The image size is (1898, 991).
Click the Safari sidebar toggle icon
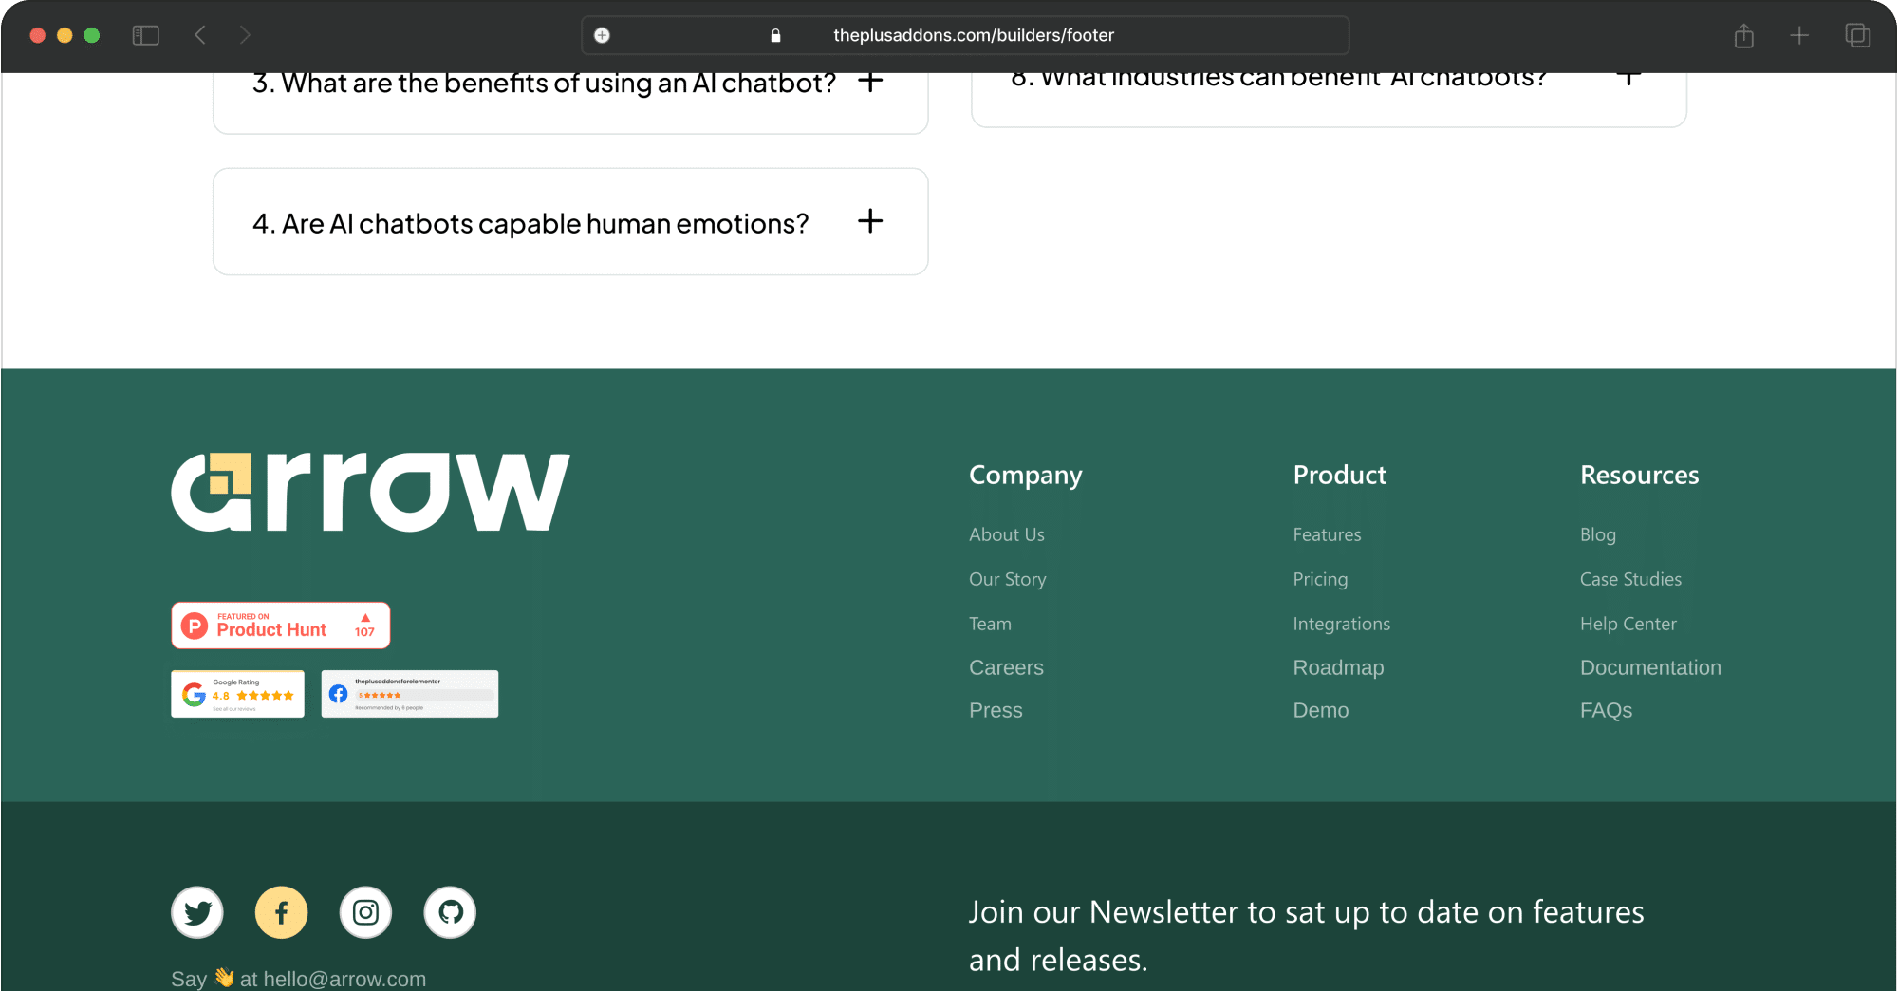coord(145,35)
